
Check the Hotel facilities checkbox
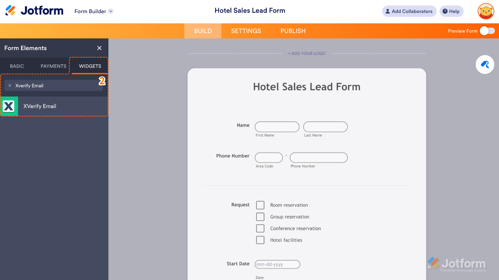coord(260,240)
